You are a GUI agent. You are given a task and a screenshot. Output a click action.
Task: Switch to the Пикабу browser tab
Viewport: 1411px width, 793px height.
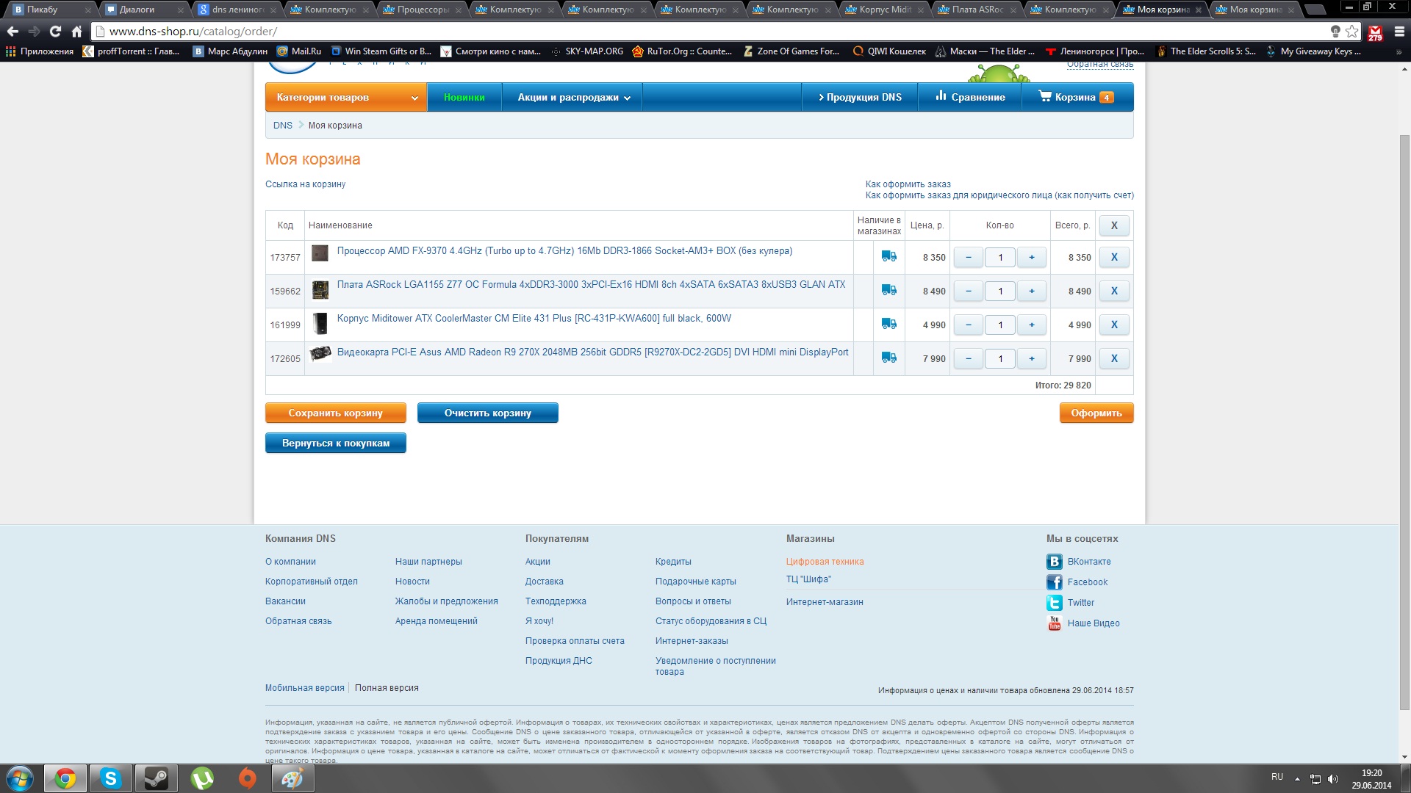click(43, 10)
